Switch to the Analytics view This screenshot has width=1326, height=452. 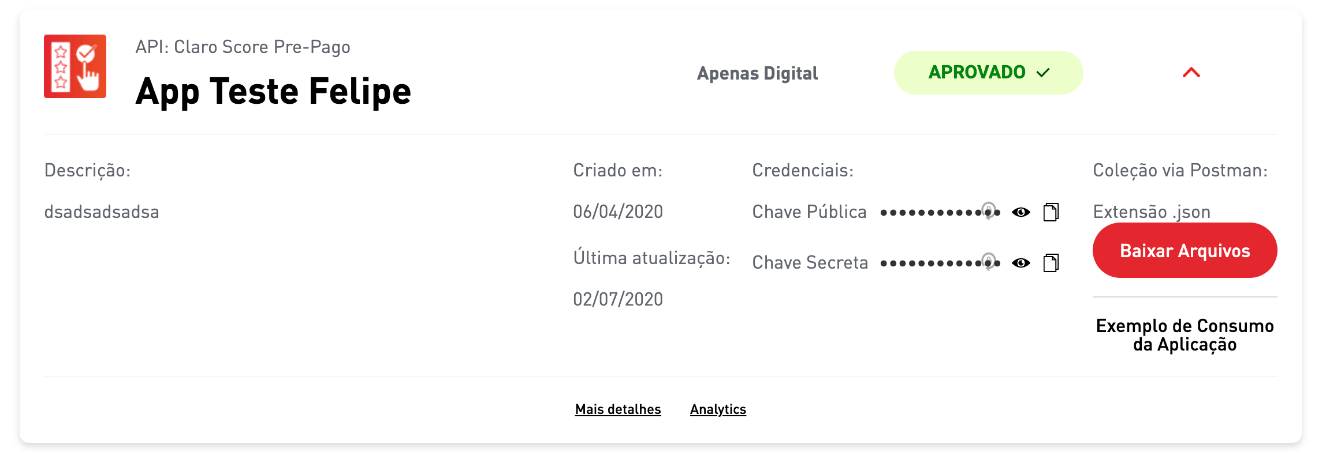pyautogui.click(x=718, y=409)
